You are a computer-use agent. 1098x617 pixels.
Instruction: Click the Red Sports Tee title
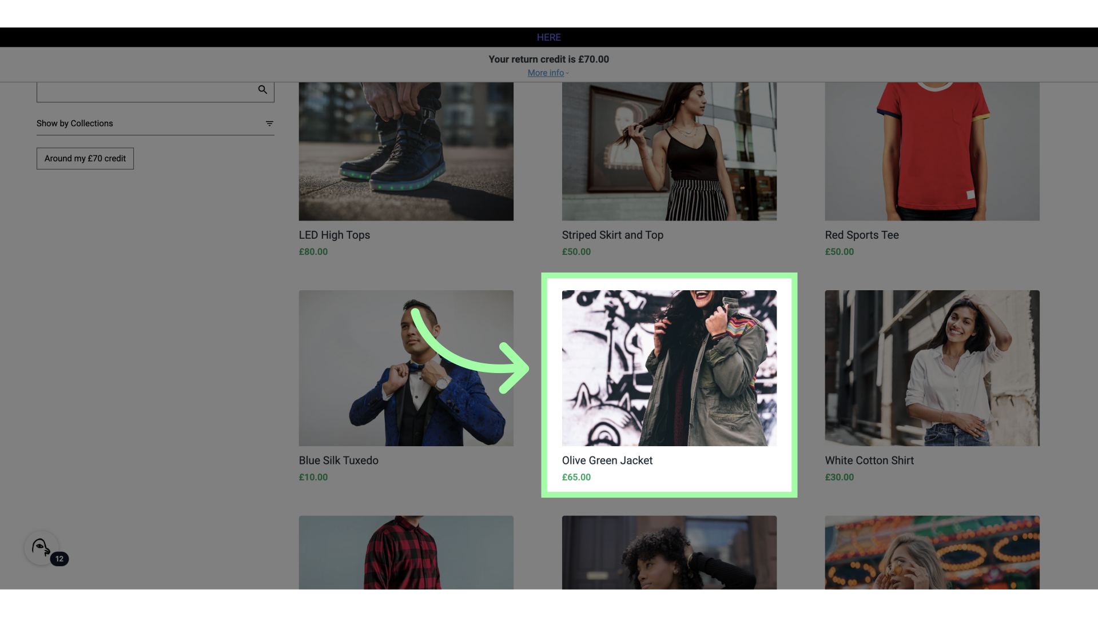coord(862,235)
